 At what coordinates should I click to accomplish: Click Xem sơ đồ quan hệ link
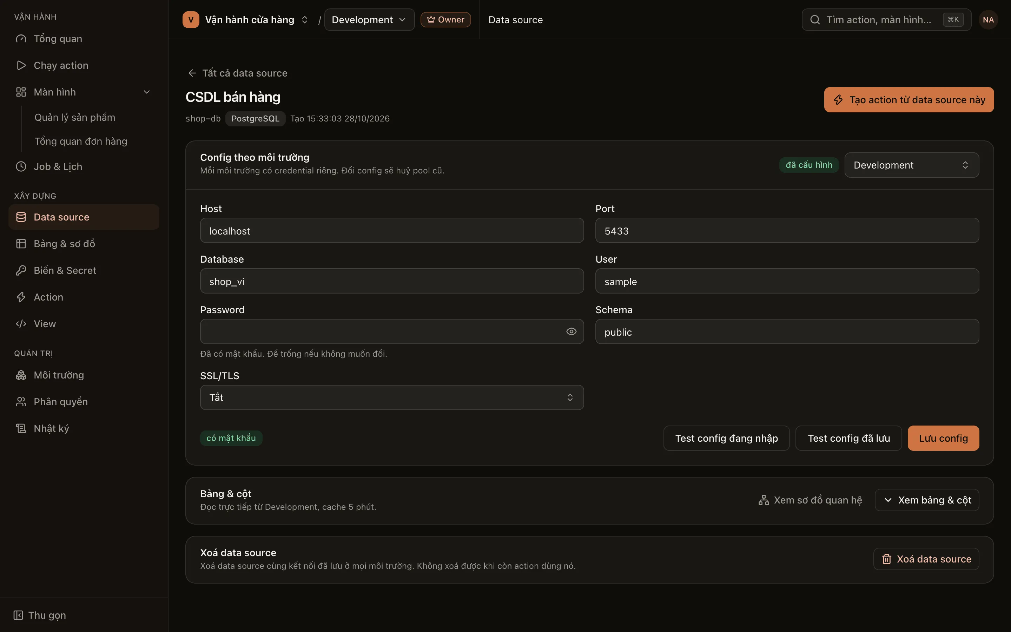[x=811, y=500]
